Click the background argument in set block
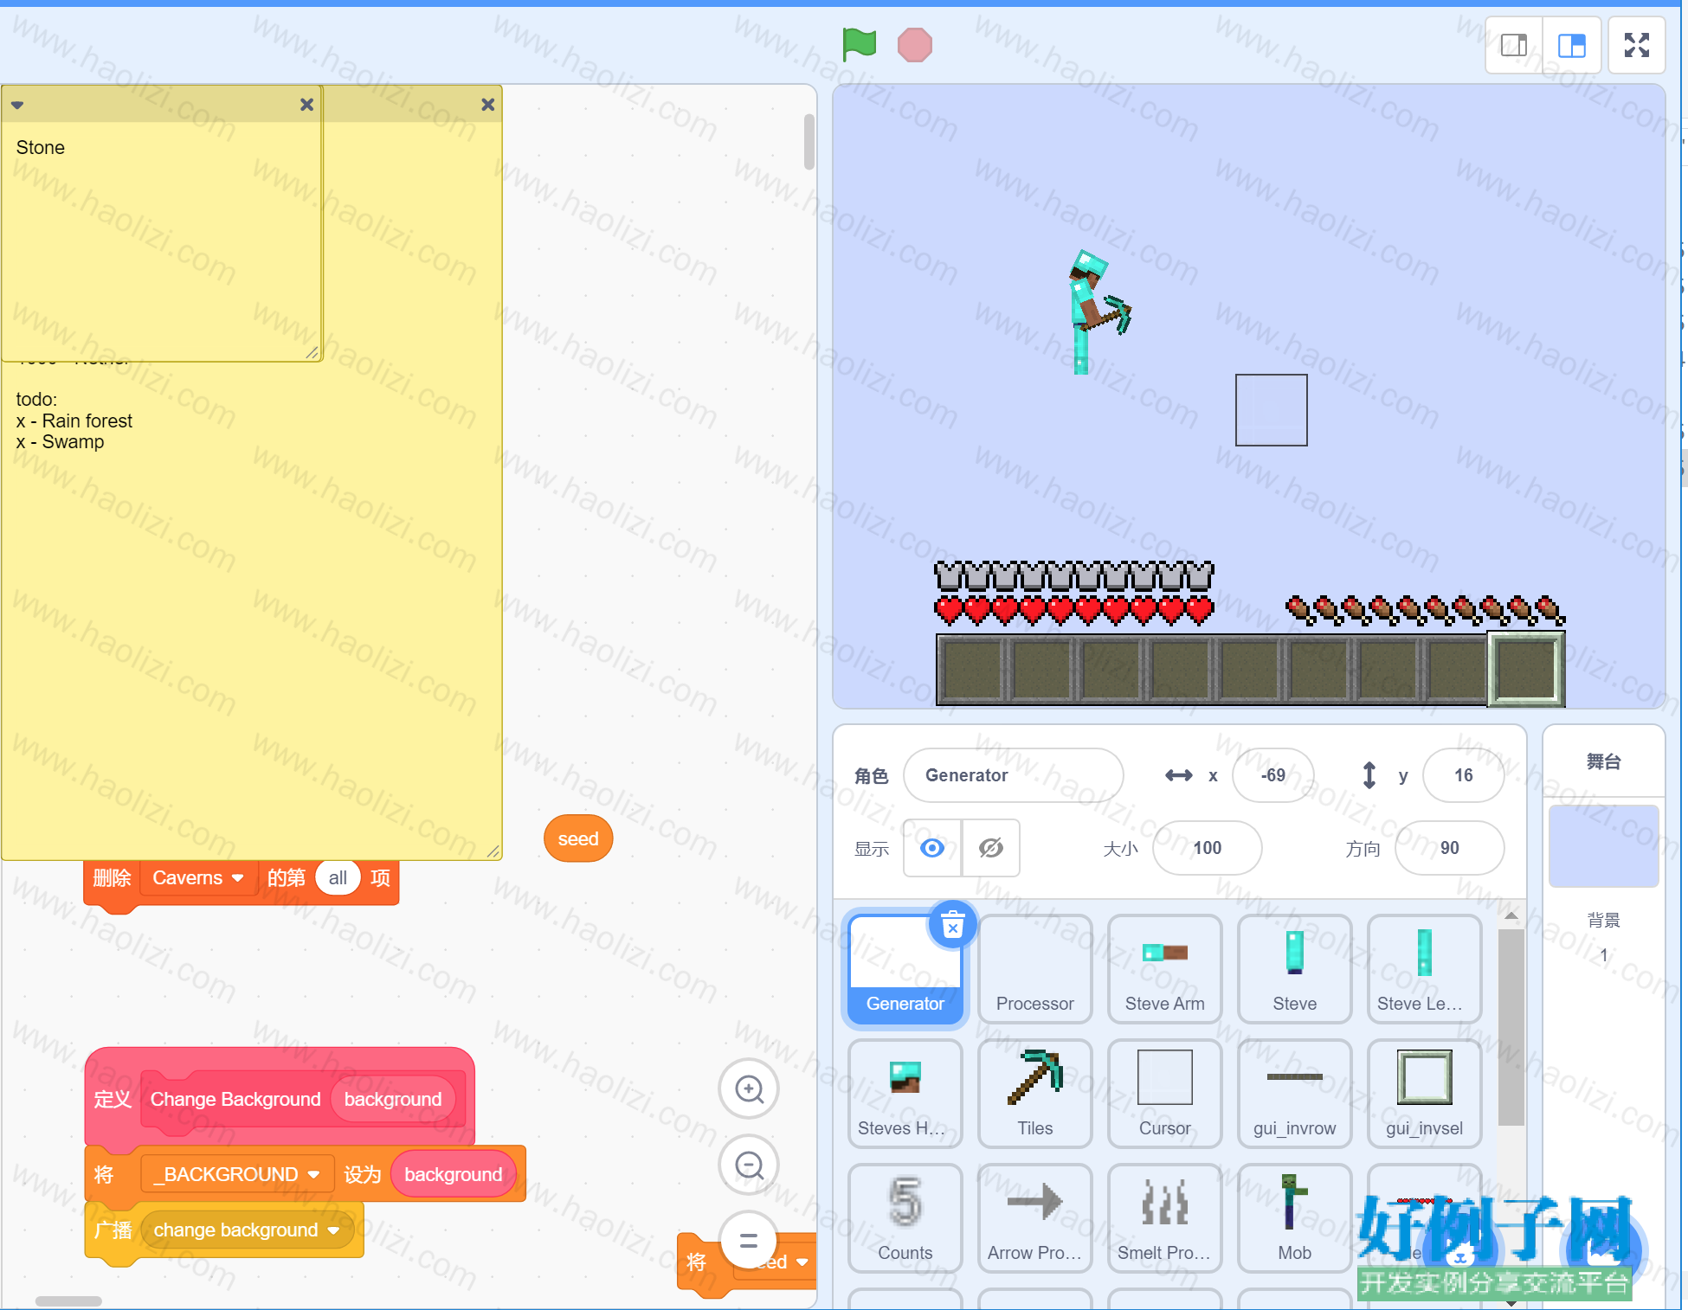Viewport: 1688px width, 1310px height. point(453,1174)
